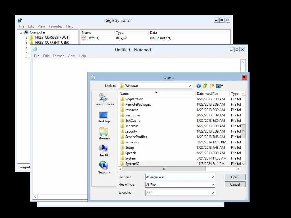Click the Notepad scroll up arrow
Screen dimensions: 291x218
243,62
